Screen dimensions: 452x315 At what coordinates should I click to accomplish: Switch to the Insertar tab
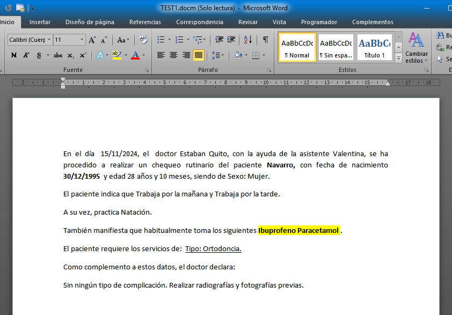pyautogui.click(x=40, y=22)
